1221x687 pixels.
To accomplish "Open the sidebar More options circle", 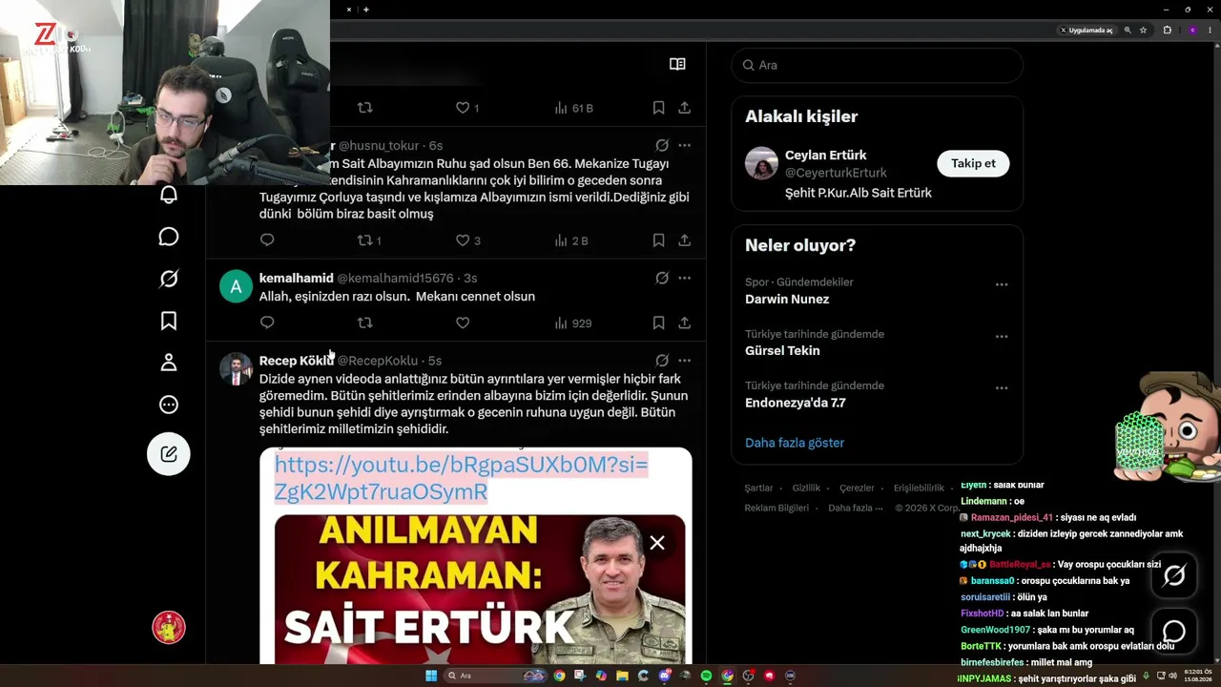I will 169,405.
